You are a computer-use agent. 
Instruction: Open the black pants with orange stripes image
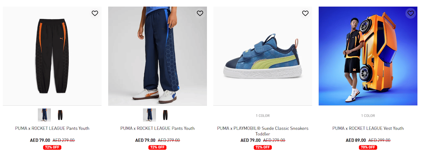pos(52,56)
